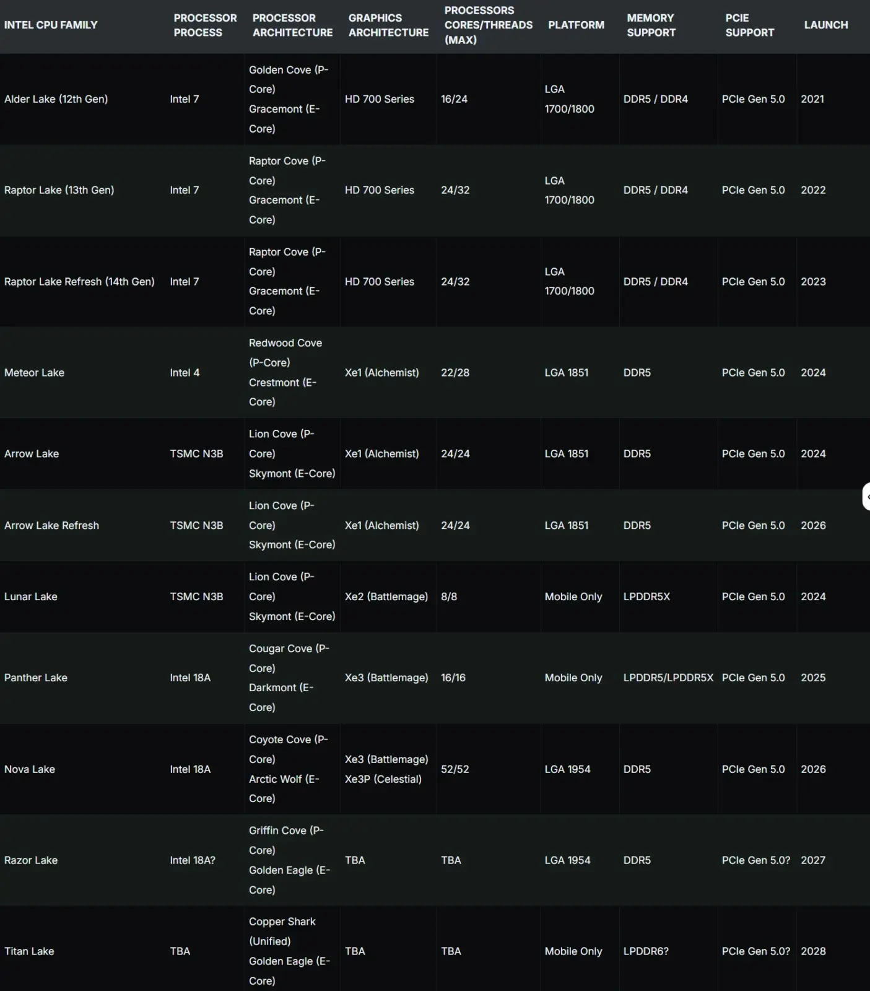Select the Processor Process column header
Viewport: 870px width, 991px height.
[205, 25]
